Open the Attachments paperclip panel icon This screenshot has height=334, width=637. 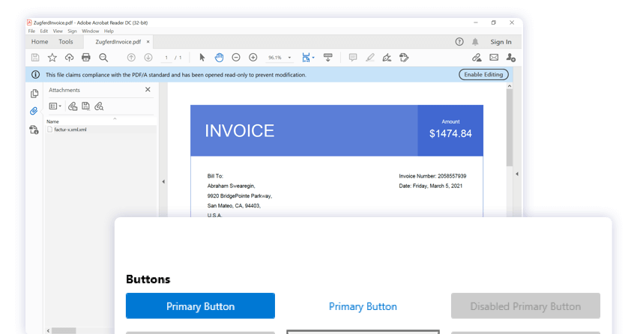(x=34, y=111)
